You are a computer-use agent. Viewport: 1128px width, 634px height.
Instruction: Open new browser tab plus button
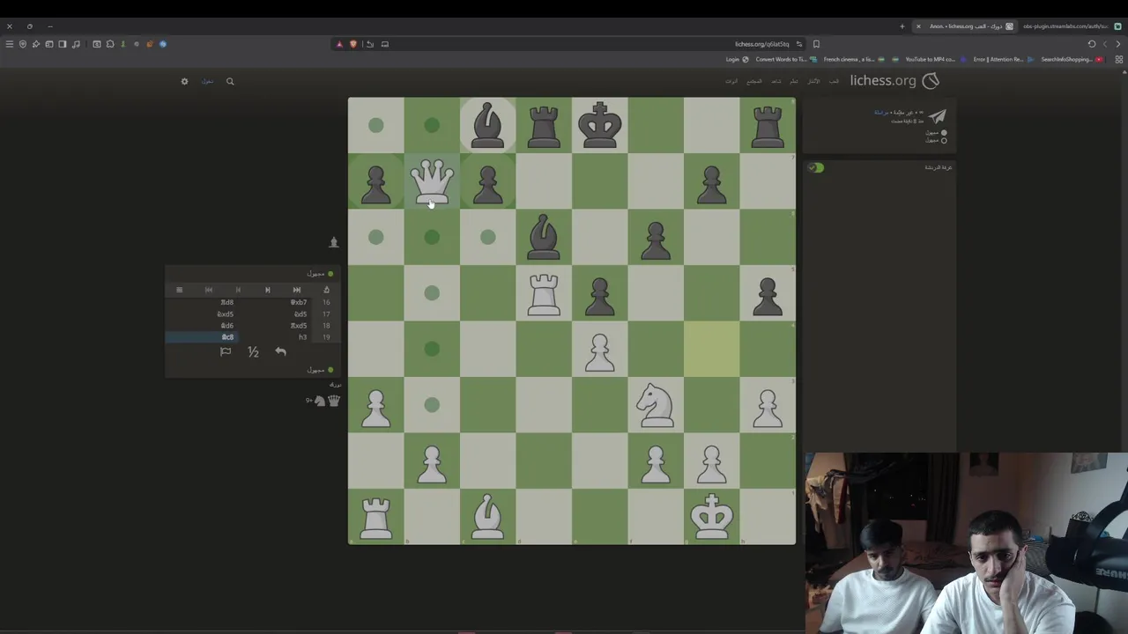point(902,26)
